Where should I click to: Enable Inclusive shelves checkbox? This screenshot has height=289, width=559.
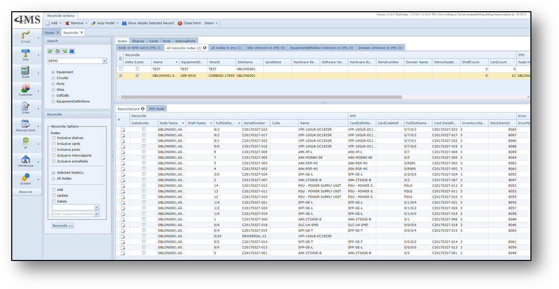coord(54,138)
